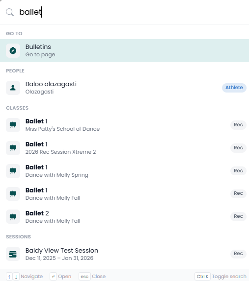Click the down arrow Navigate key
The image size is (249, 281).
(x=16, y=277)
